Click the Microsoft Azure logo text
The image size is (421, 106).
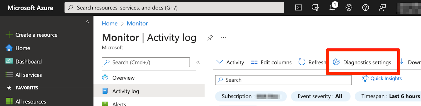click(x=31, y=8)
